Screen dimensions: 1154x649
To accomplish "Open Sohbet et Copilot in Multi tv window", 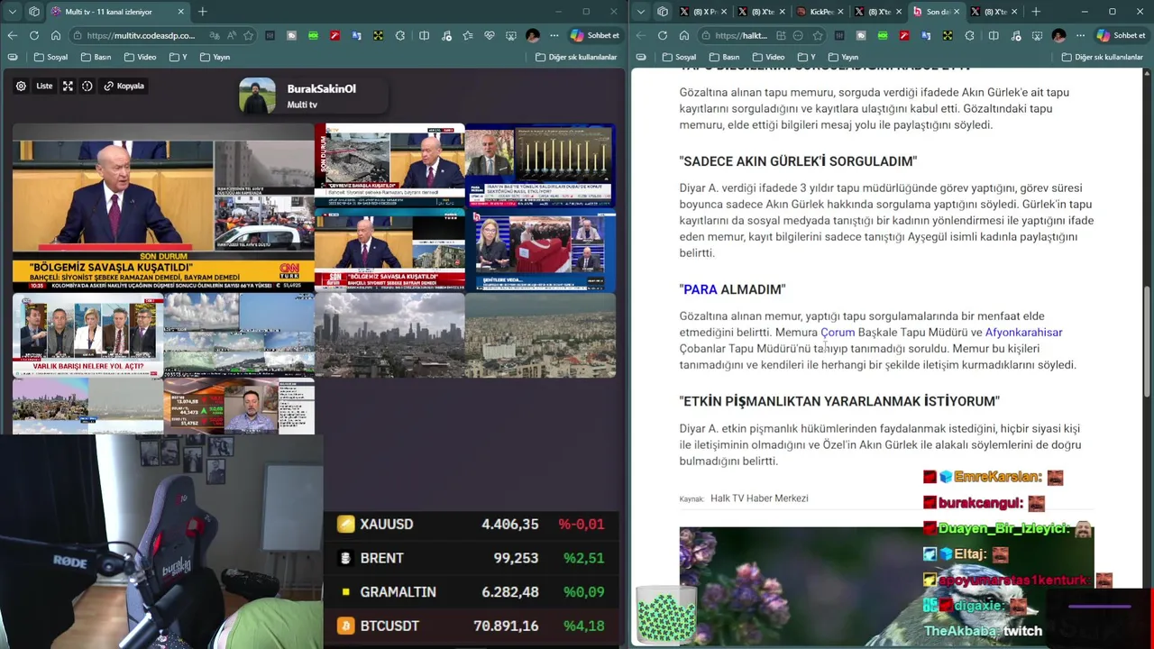I will pyautogui.click(x=595, y=35).
